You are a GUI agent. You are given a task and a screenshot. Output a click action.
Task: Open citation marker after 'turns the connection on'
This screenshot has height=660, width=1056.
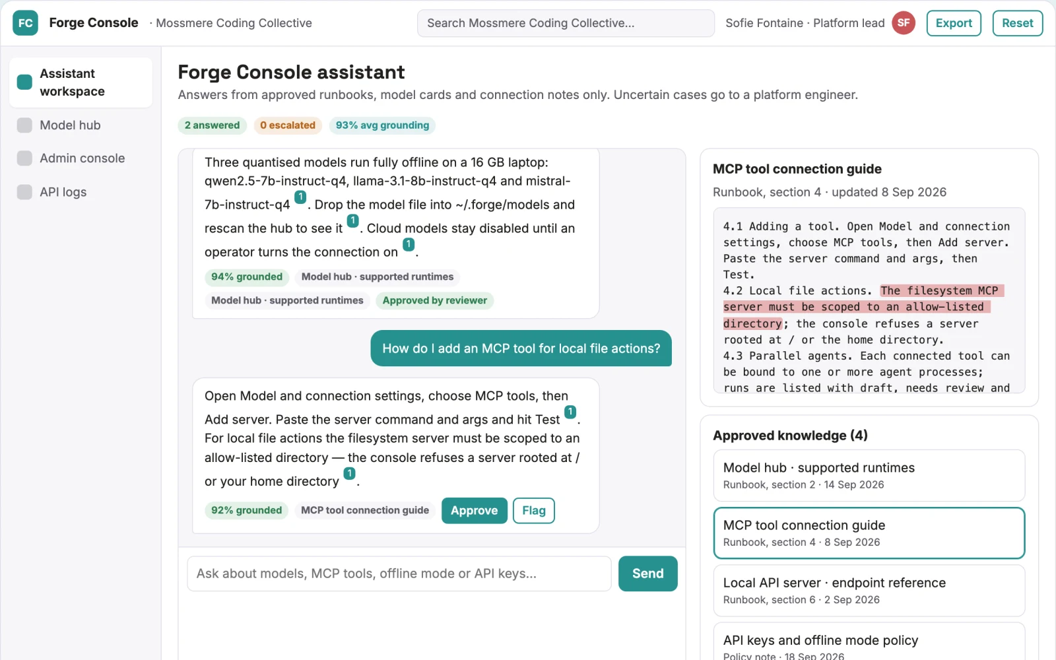409,244
